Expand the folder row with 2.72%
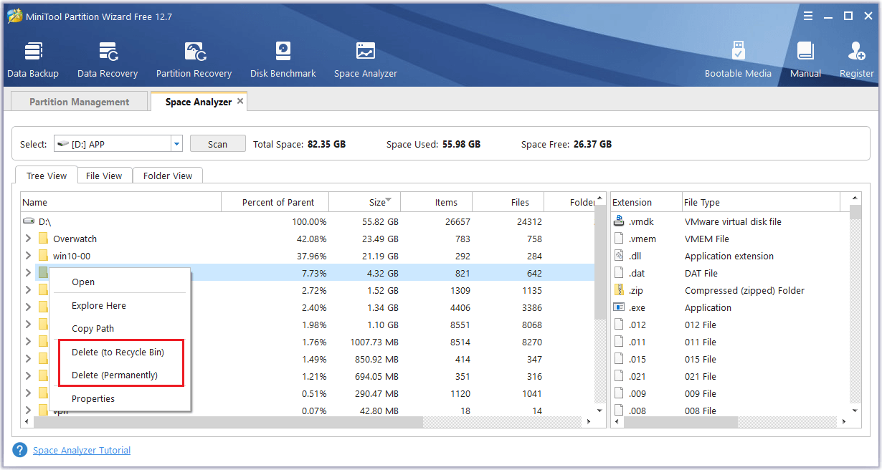Screen dimensions: 882x470 pyautogui.click(x=28, y=289)
